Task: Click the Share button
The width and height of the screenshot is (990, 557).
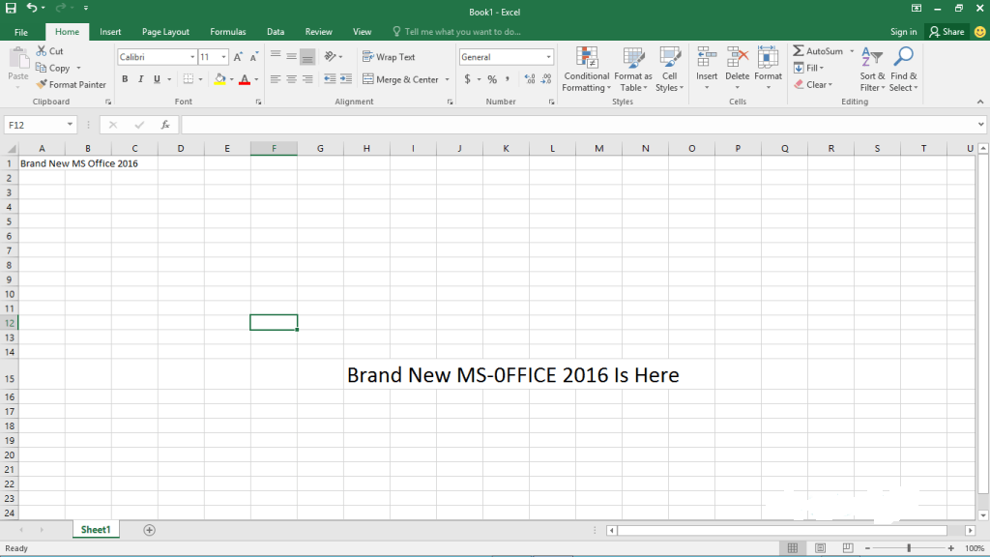Action: pyautogui.click(x=946, y=32)
